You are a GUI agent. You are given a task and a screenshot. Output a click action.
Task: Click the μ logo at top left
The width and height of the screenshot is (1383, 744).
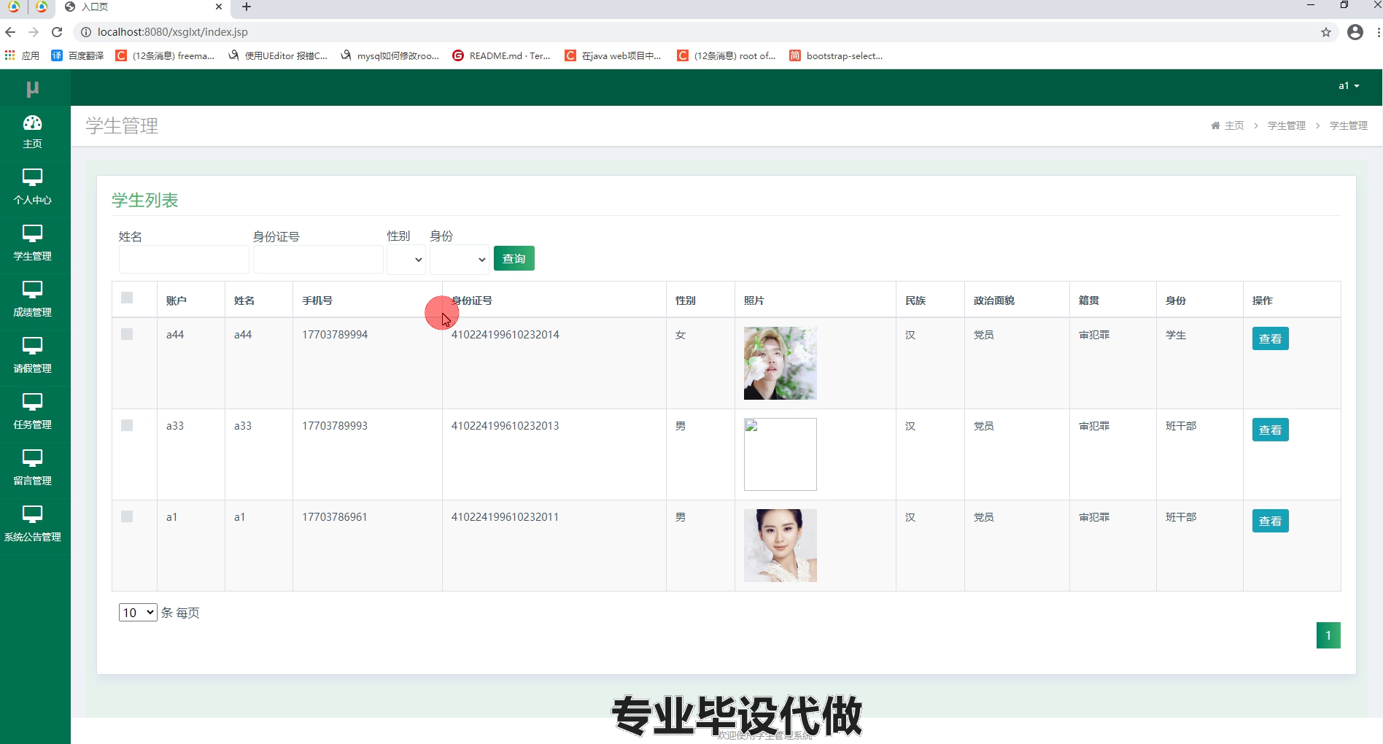pyautogui.click(x=32, y=89)
